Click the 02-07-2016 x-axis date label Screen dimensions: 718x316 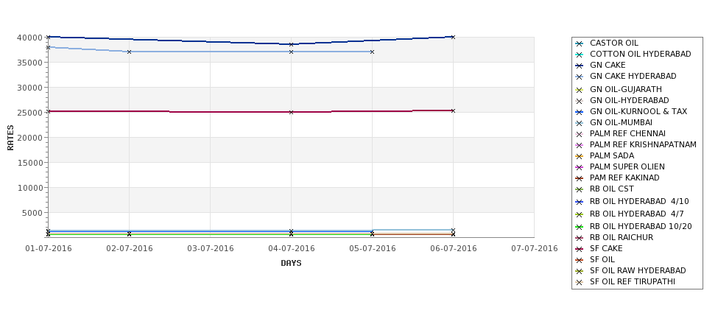[x=130, y=249]
